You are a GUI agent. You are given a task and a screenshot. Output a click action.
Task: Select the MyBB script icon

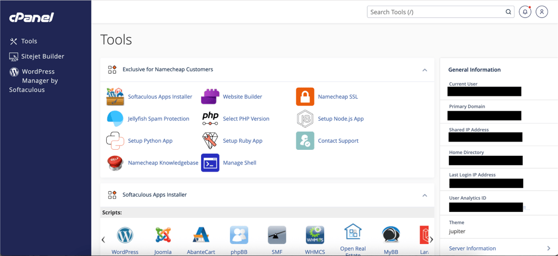tap(391, 235)
